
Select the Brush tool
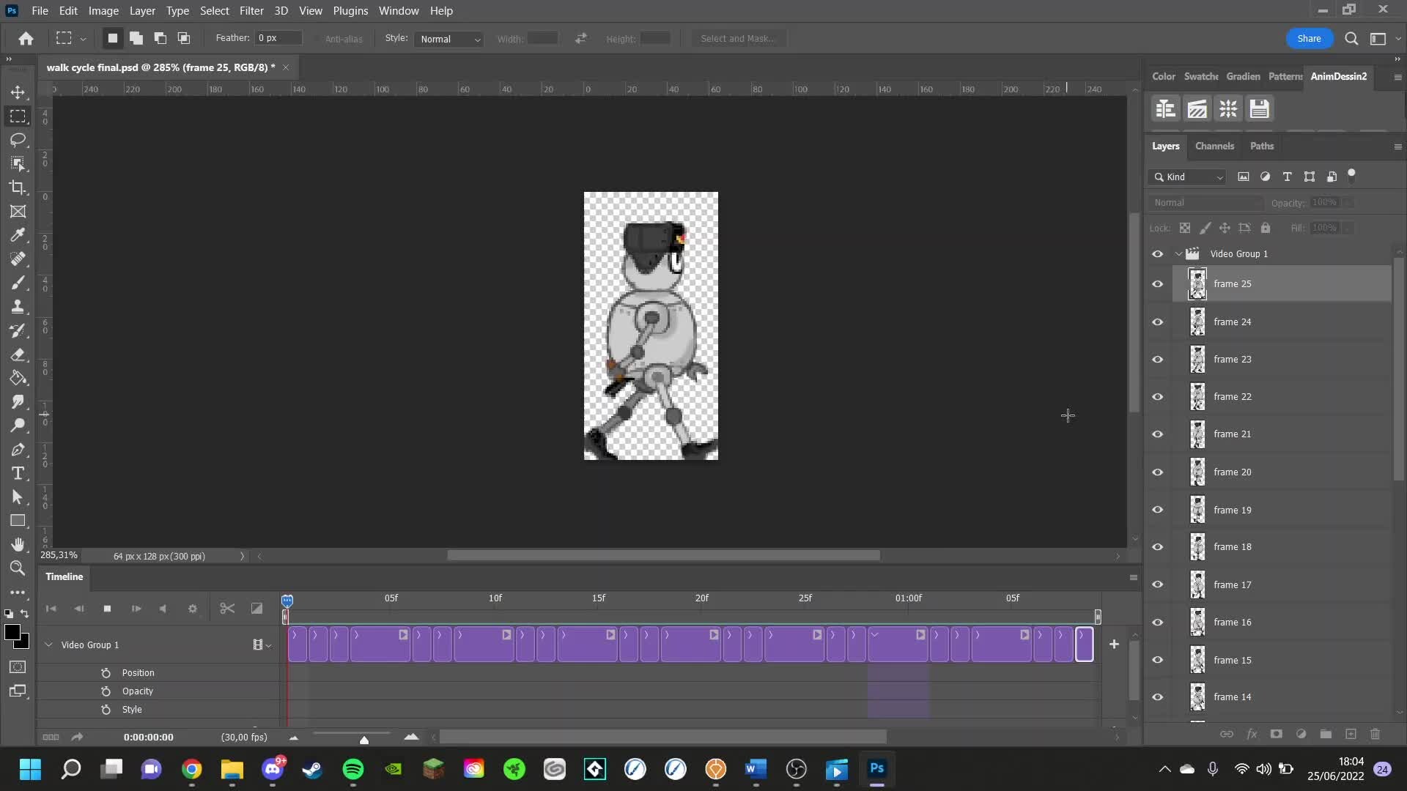[18, 283]
